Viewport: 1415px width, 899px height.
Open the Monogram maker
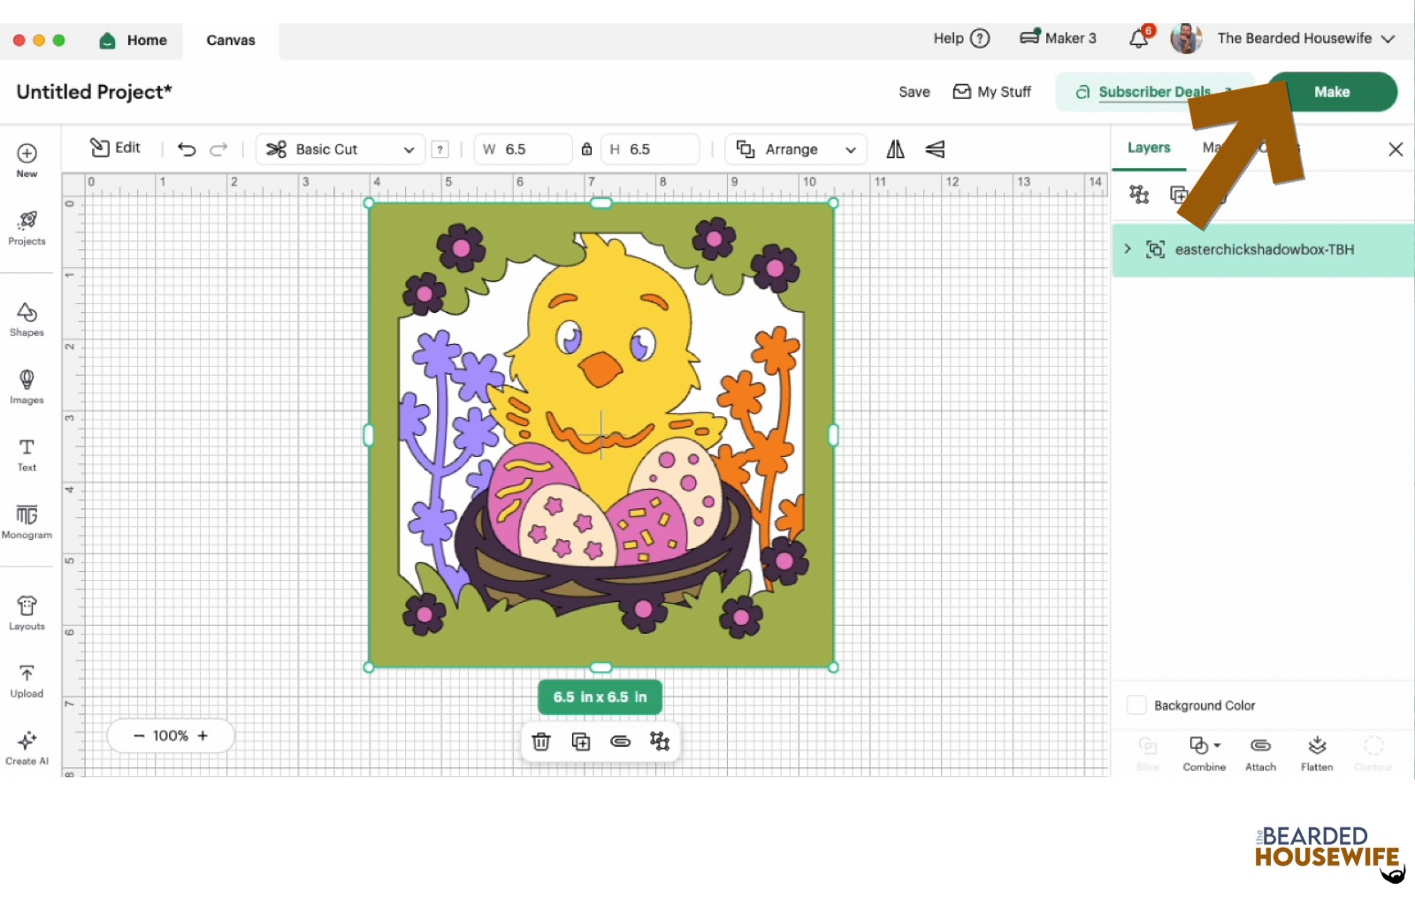[27, 521]
